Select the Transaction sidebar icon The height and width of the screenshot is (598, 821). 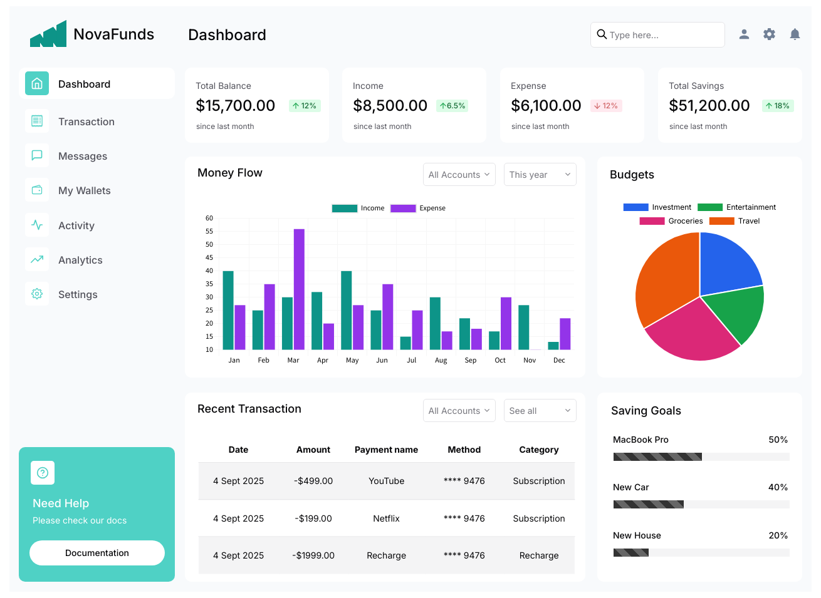[37, 121]
